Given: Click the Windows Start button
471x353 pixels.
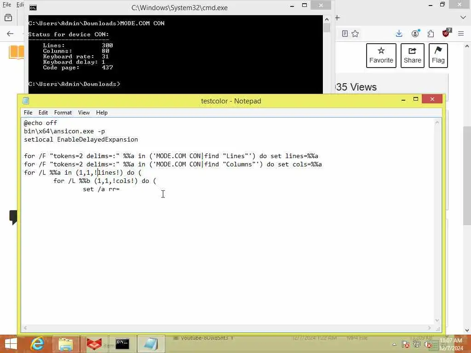Looking at the screenshot, I should click(11, 344).
